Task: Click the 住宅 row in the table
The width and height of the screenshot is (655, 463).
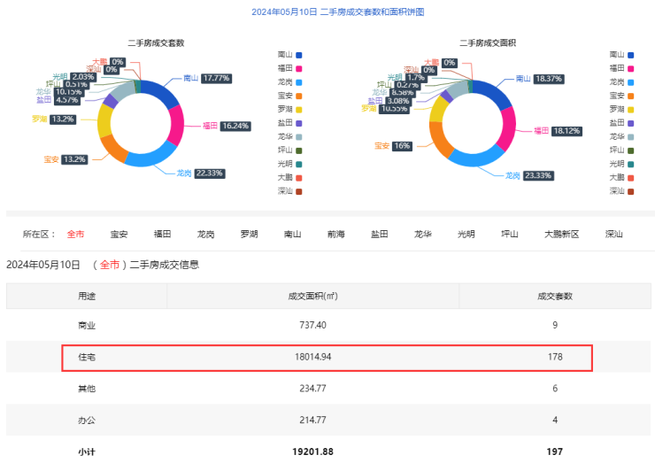Action: coord(327,358)
